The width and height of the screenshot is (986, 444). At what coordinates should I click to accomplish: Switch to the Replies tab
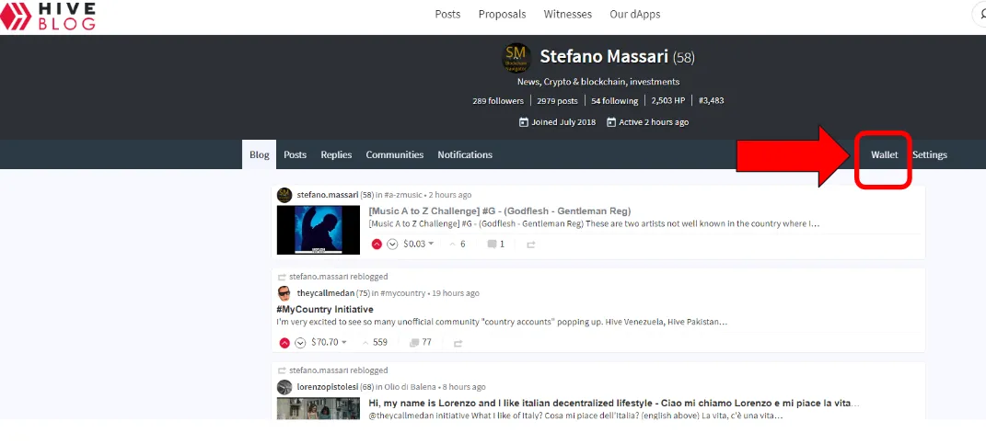pyautogui.click(x=336, y=154)
